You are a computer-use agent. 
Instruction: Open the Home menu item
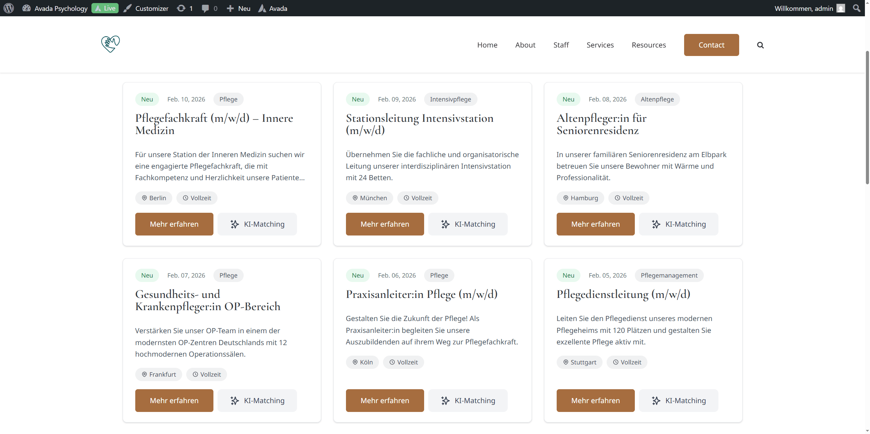pyautogui.click(x=487, y=45)
